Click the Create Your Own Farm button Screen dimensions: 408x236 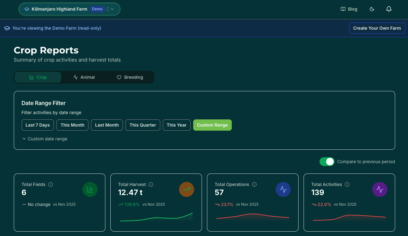pyautogui.click(x=377, y=28)
